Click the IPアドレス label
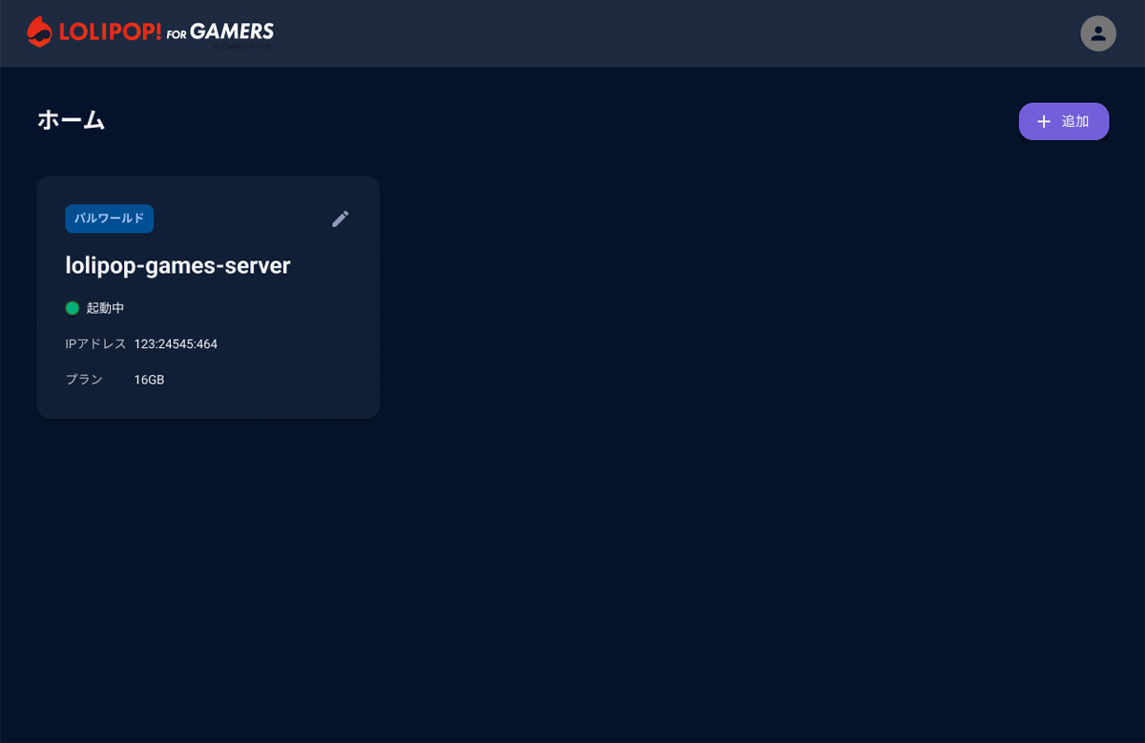The height and width of the screenshot is (743, 1145). tap(95, 343)
